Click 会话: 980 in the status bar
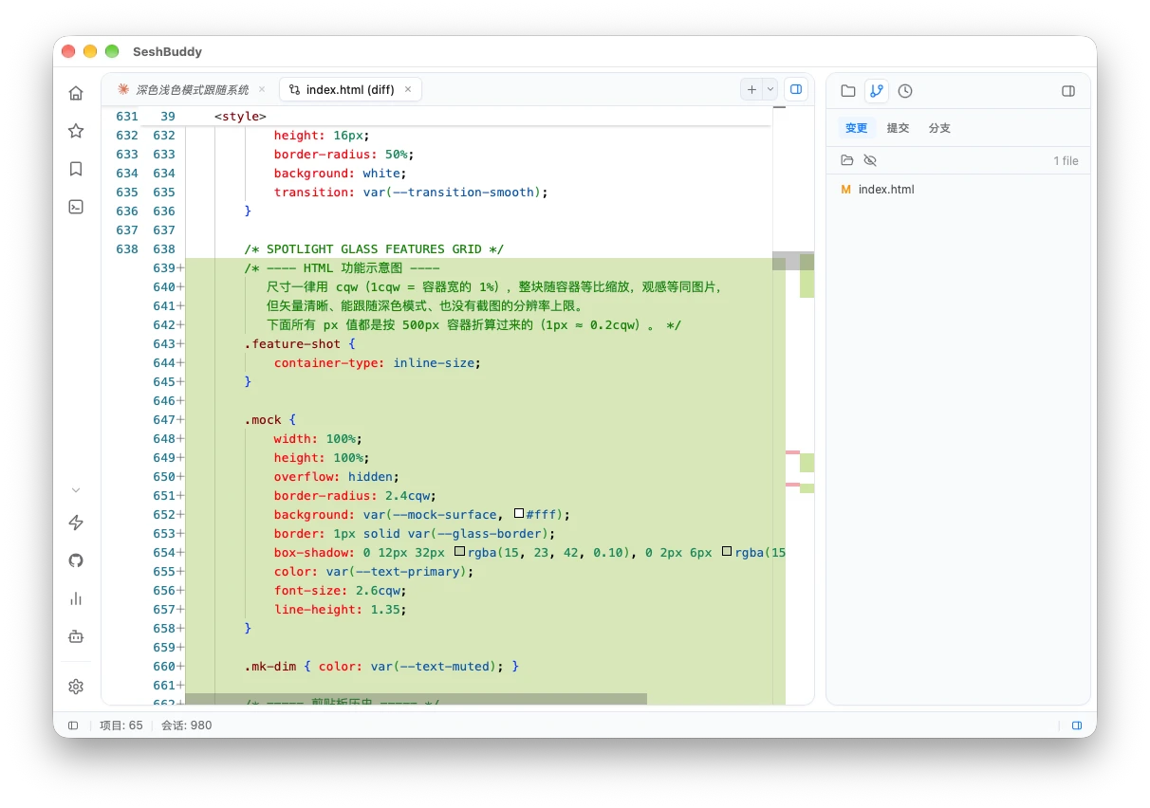Screen dimensions: 1150x808 click(186, 725)
